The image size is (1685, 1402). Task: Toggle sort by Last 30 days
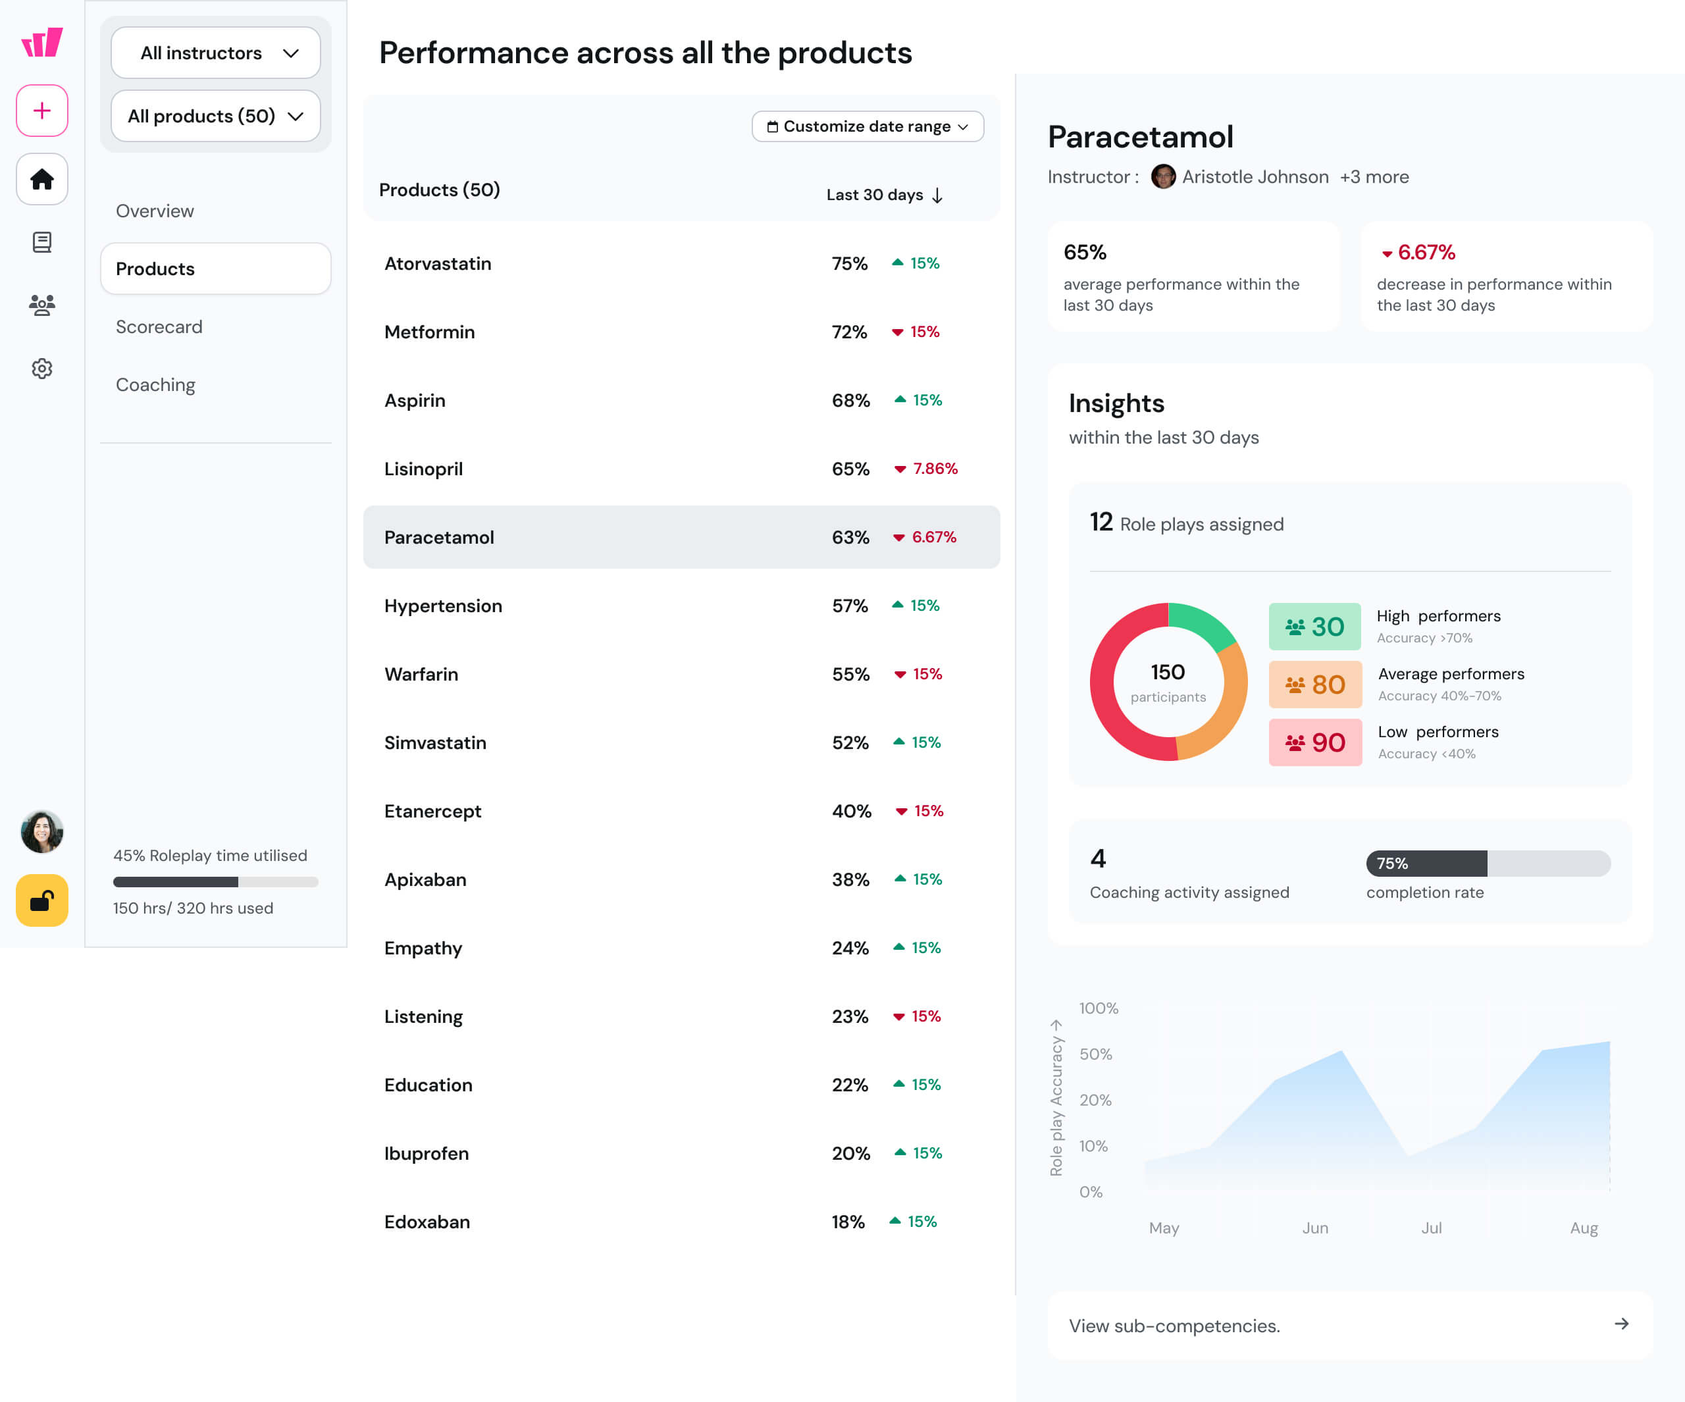tap(884, 195)
